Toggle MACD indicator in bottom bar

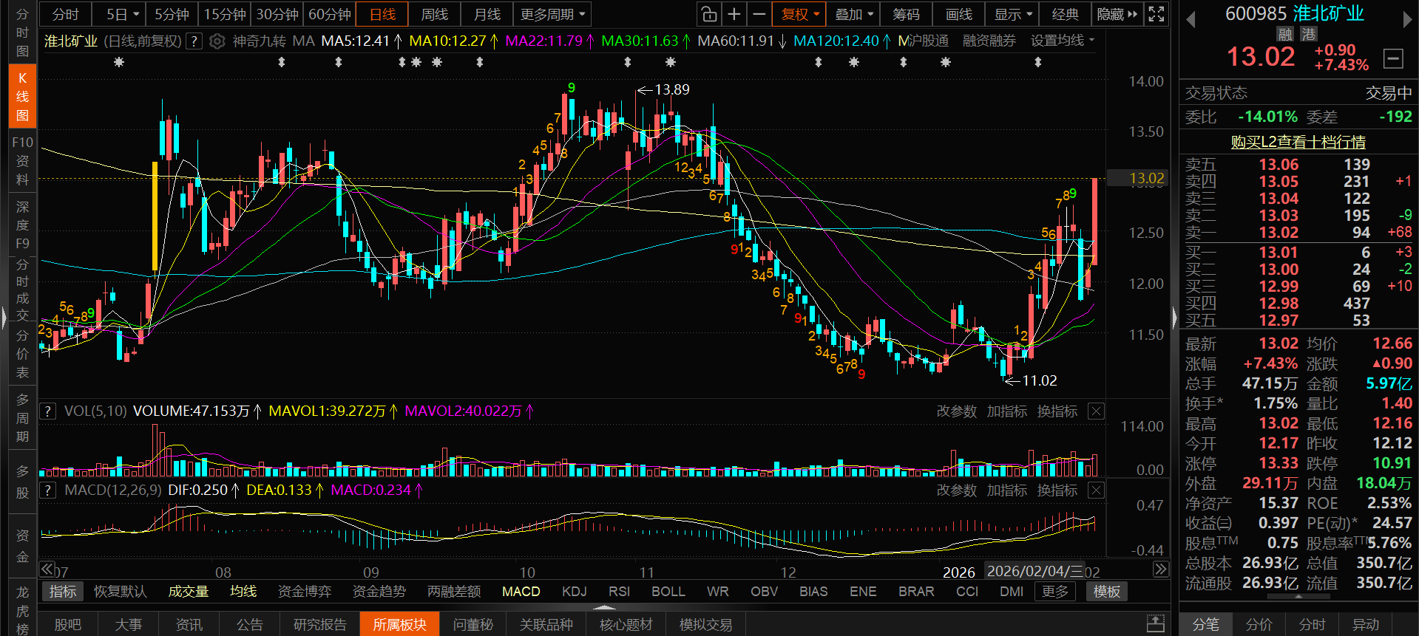(x=521, y=592)
